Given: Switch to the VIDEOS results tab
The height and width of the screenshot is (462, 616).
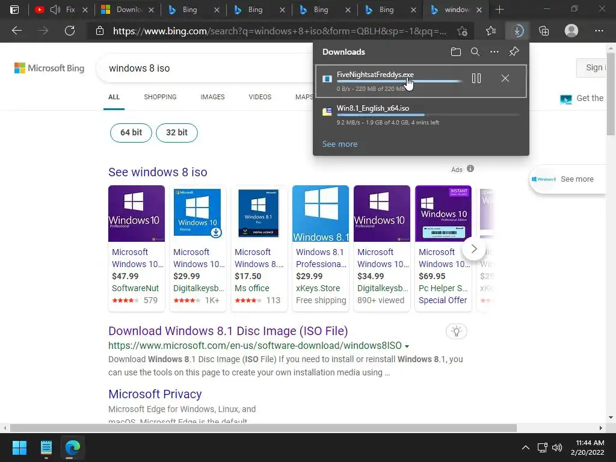Looking at the screenshot, I should [x=260, y=97].
